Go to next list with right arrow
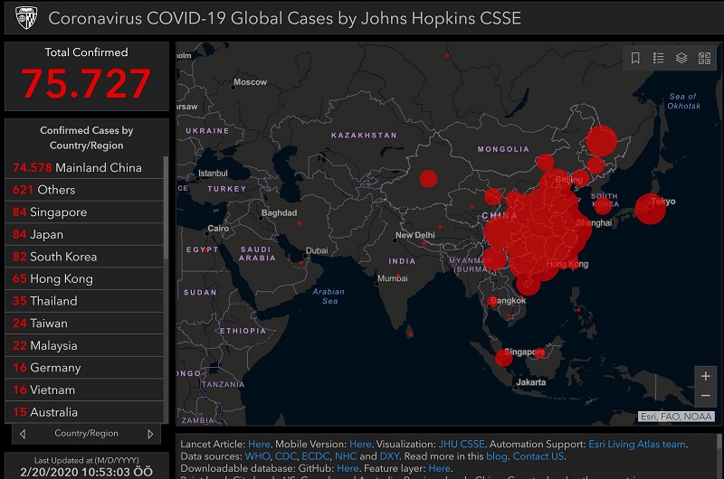This screenshot has height=479, width=724. click(151, 434)
